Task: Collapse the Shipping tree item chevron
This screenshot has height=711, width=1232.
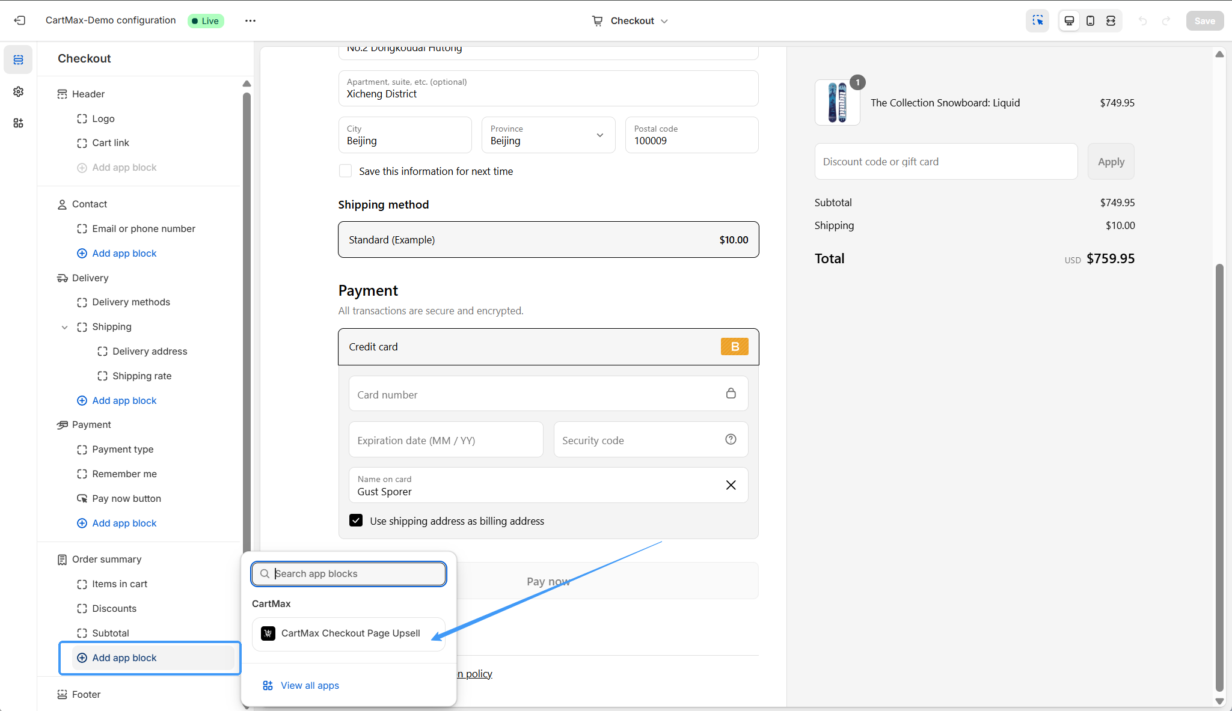Action: click(64, 327)
